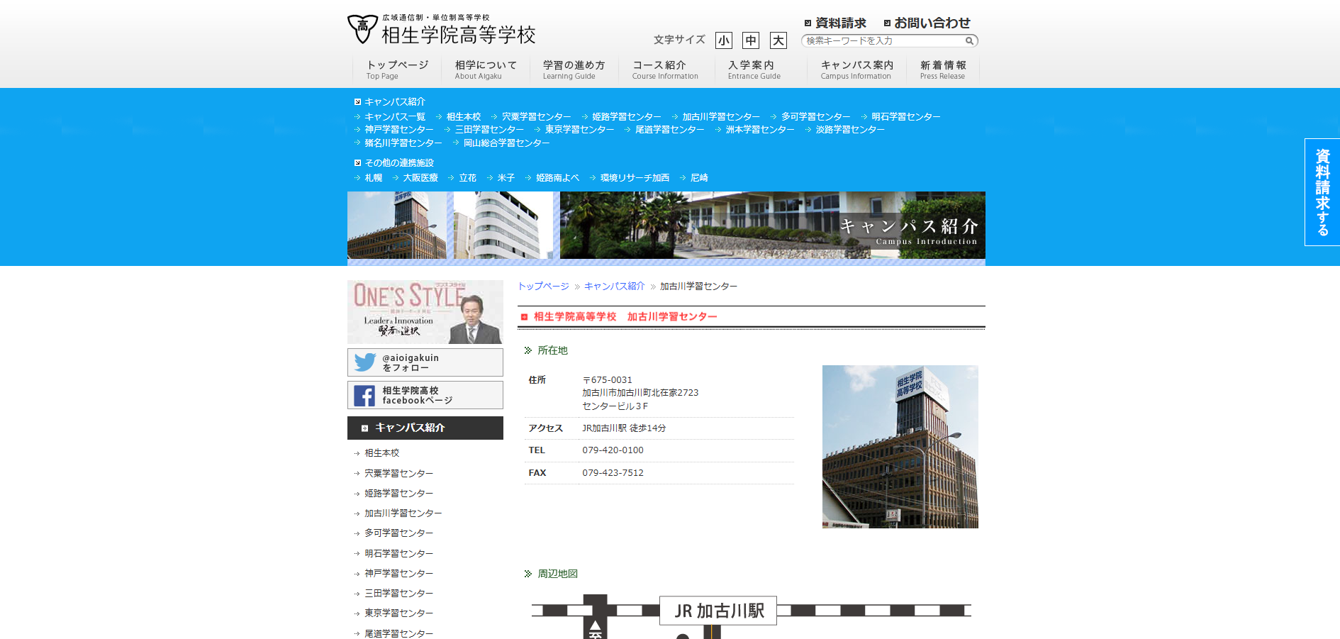Open 岡山総合学習センター in blue campus list

click(x=506, y=143)
